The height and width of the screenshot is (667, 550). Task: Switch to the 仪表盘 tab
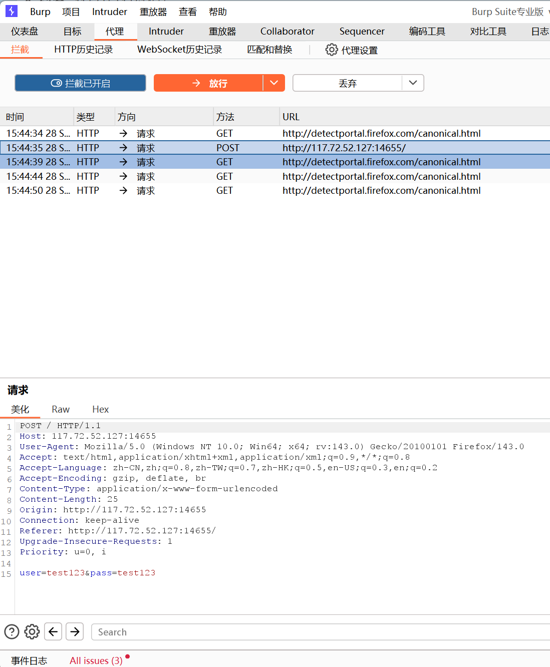click(25, 31)
